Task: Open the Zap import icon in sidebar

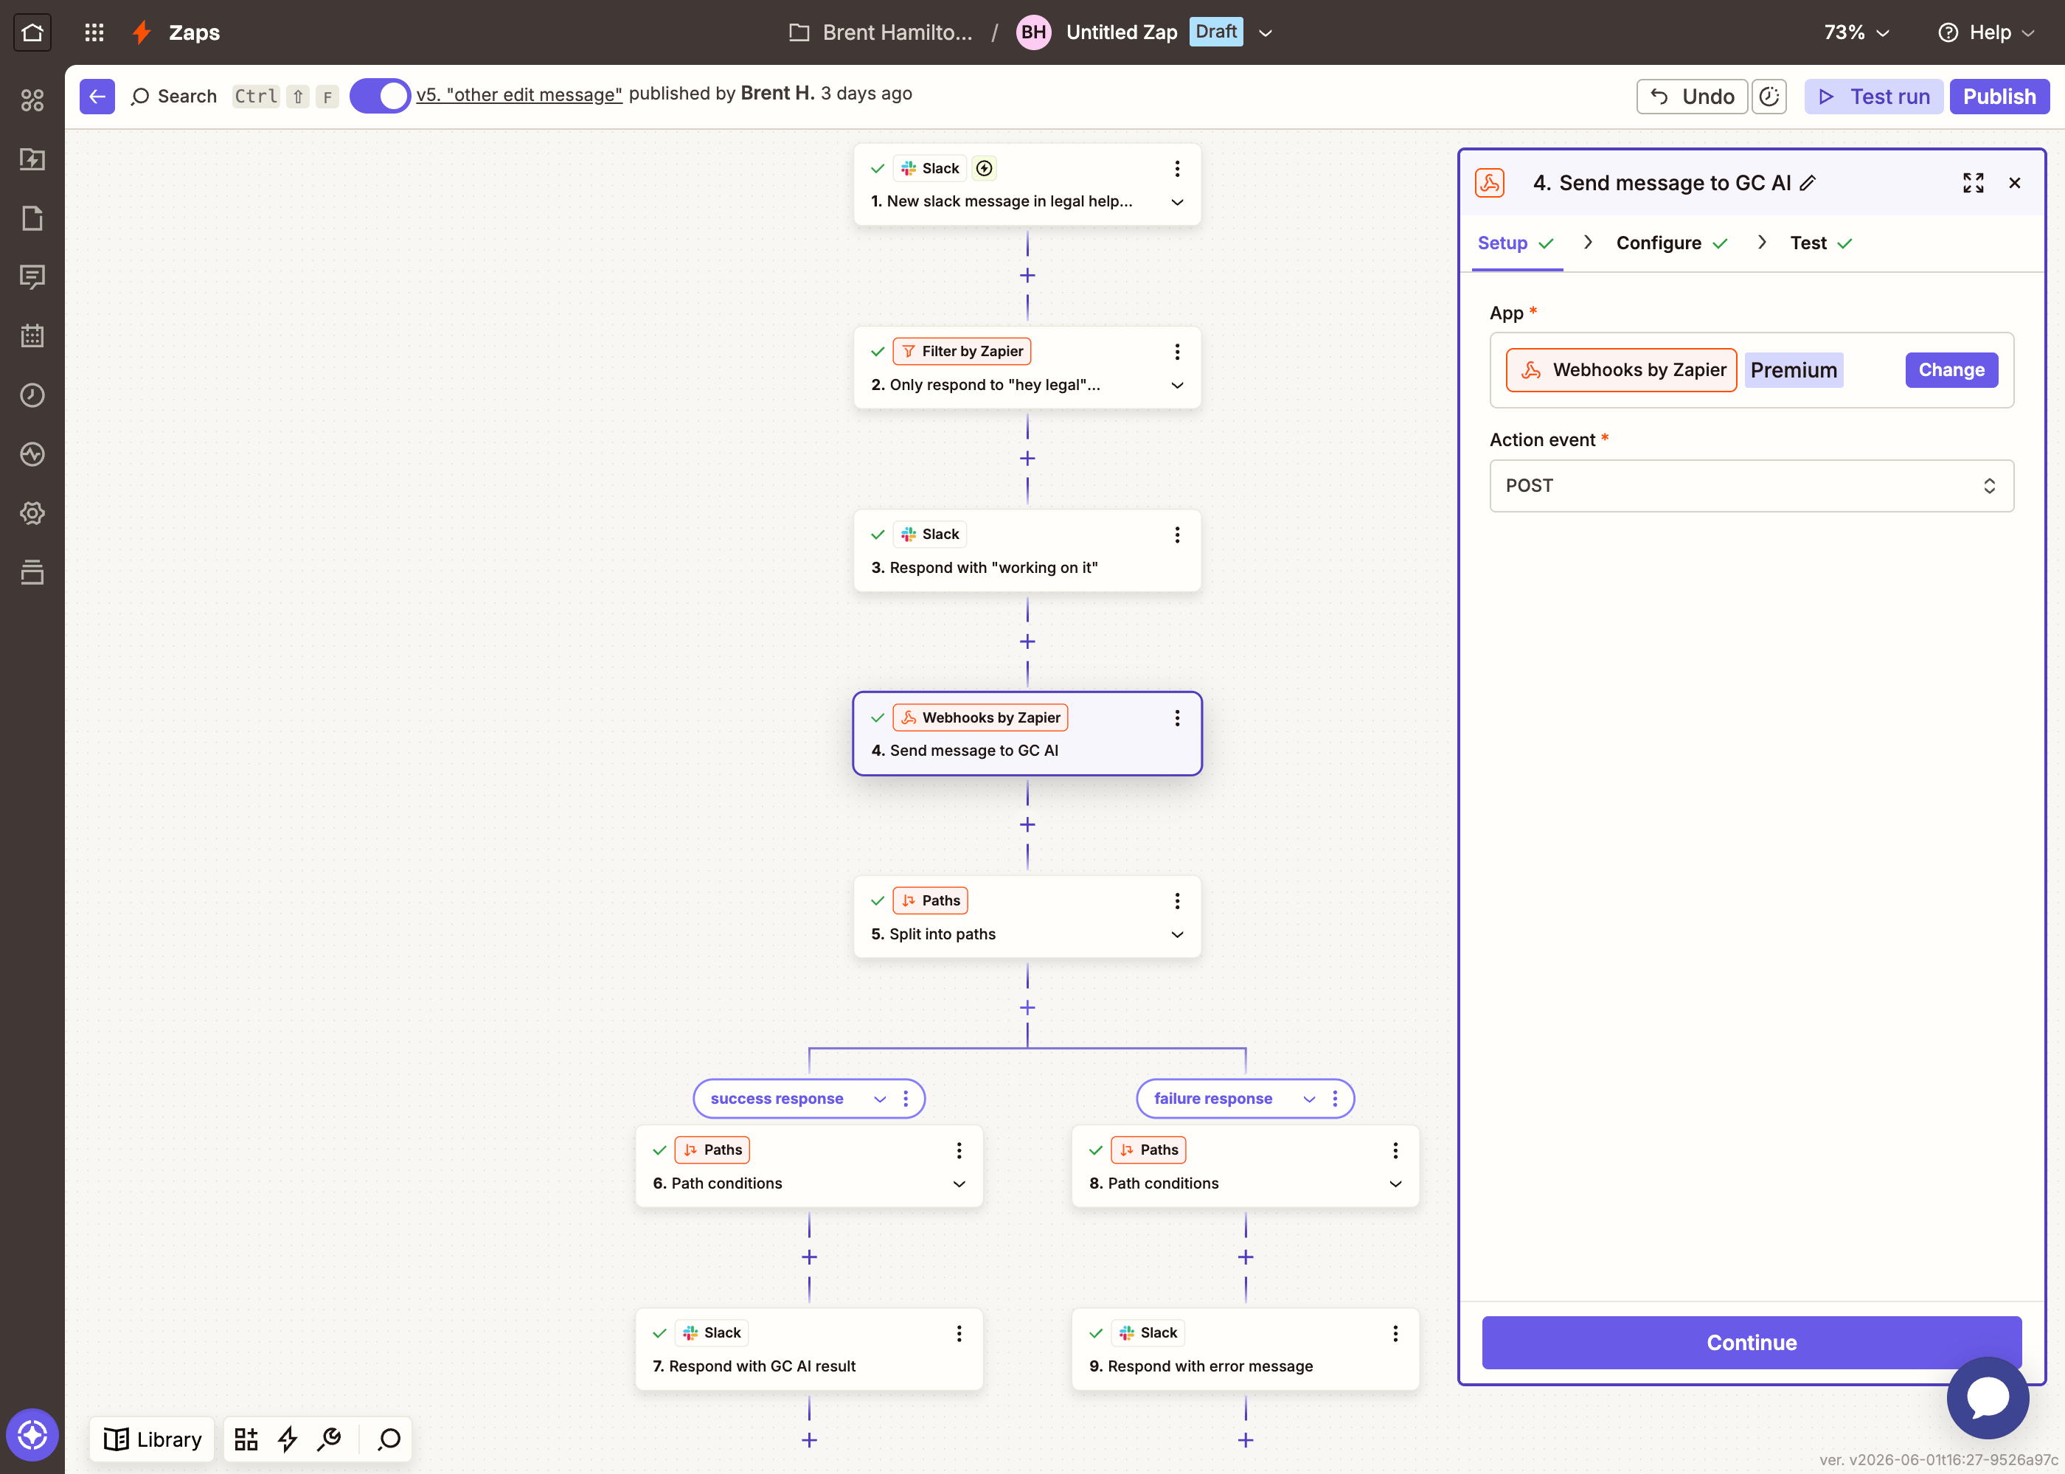Action: coord(32,159)
